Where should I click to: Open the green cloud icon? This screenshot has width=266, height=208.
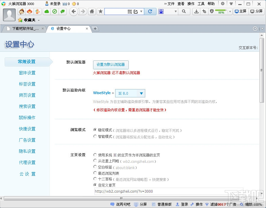pyautogui.click(x=47, y=12)
